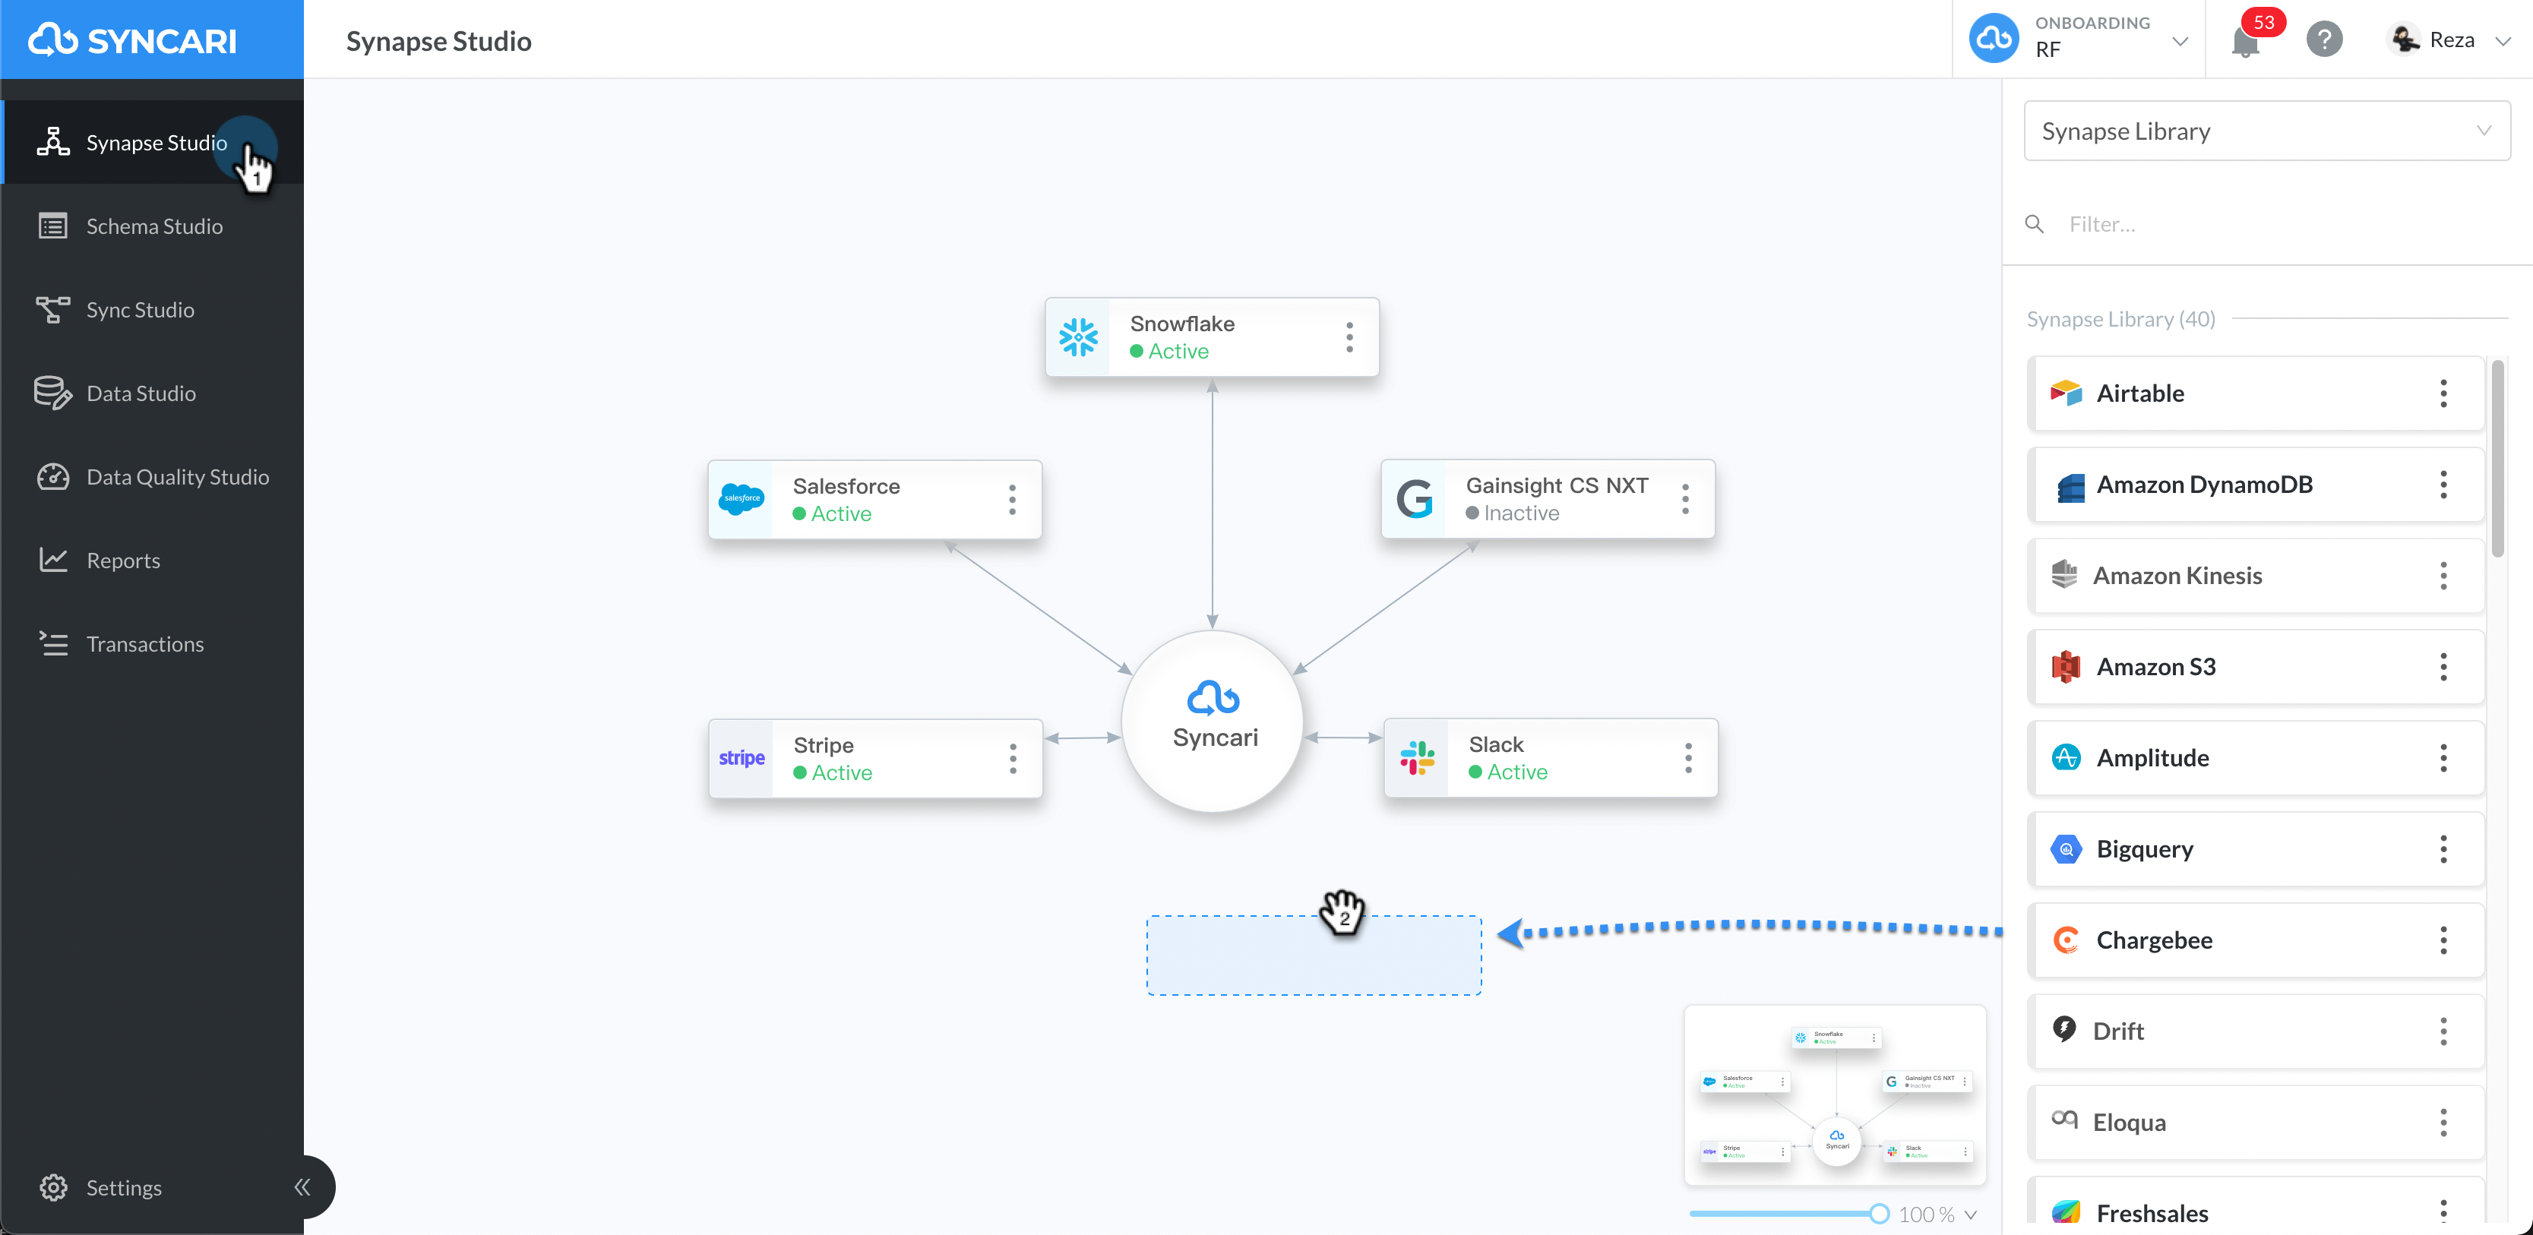Select the central Syncari hub node
Screen dimensions: 2533x1235
click(x=1213, y=722)
